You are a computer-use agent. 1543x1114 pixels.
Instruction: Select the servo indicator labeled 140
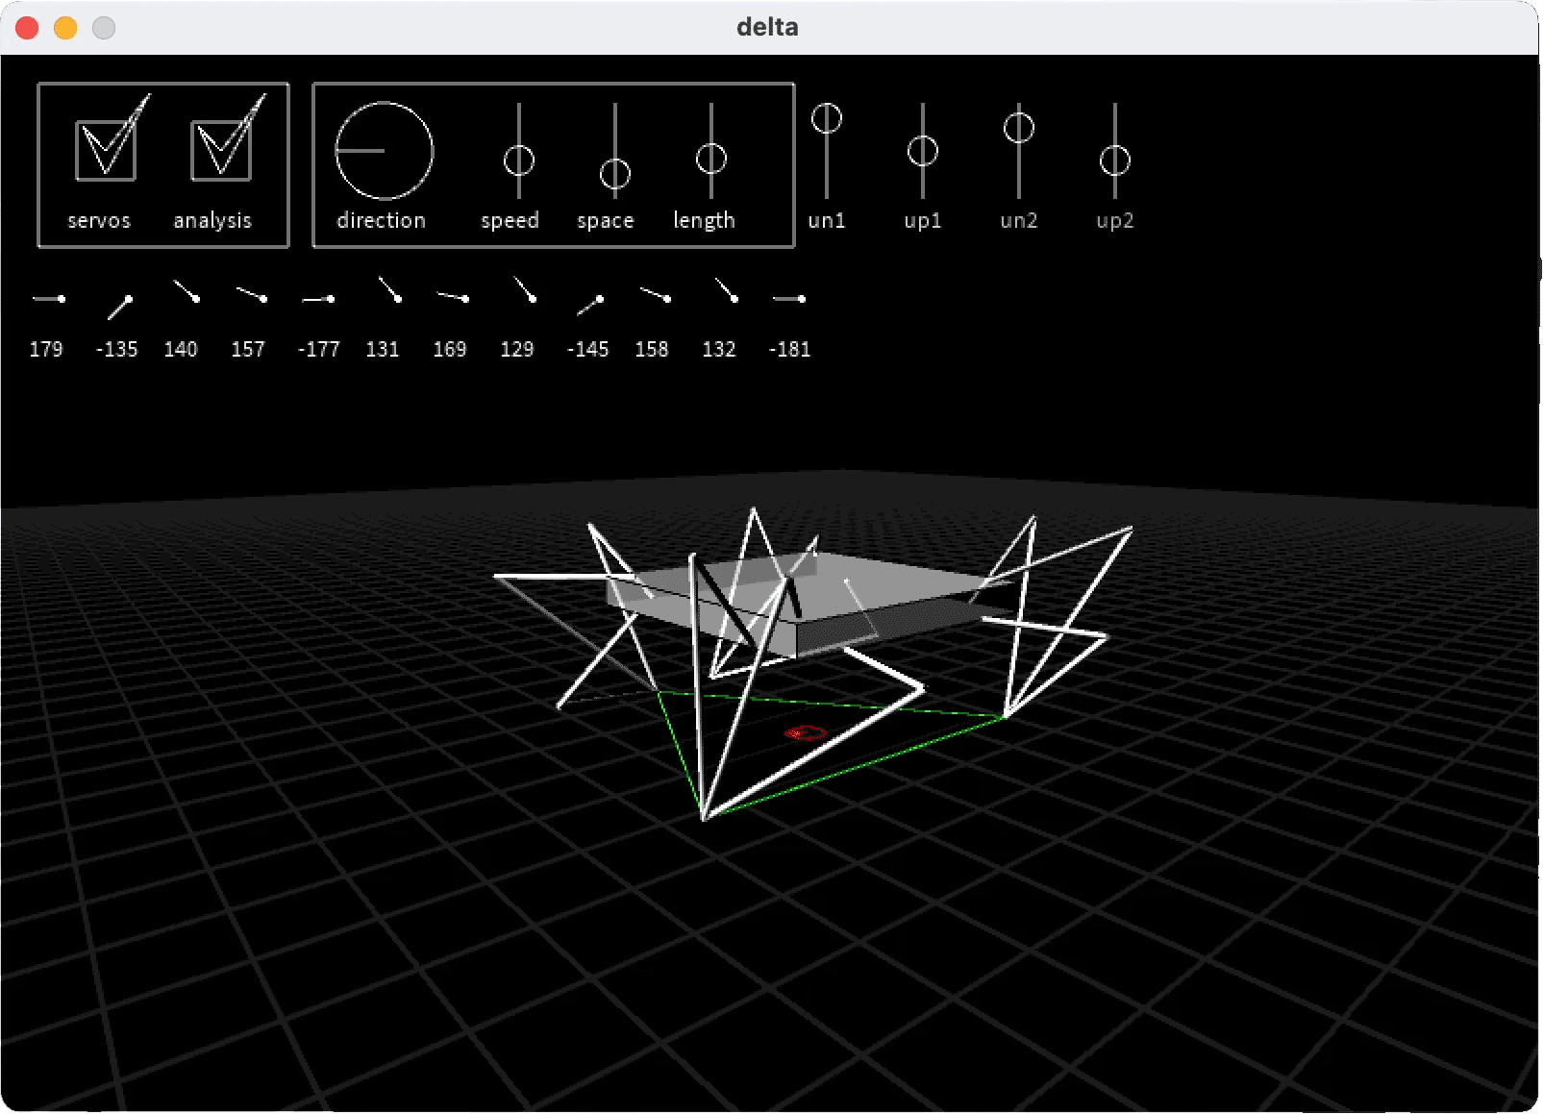pyautogui.click(x=187, y=291)
